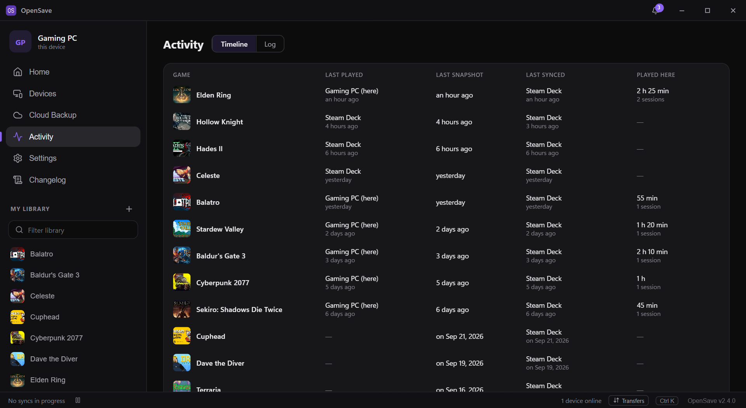Pause syncing with the status bar pause icon
Screen dimensions: 746x408
tap(78, 400)
